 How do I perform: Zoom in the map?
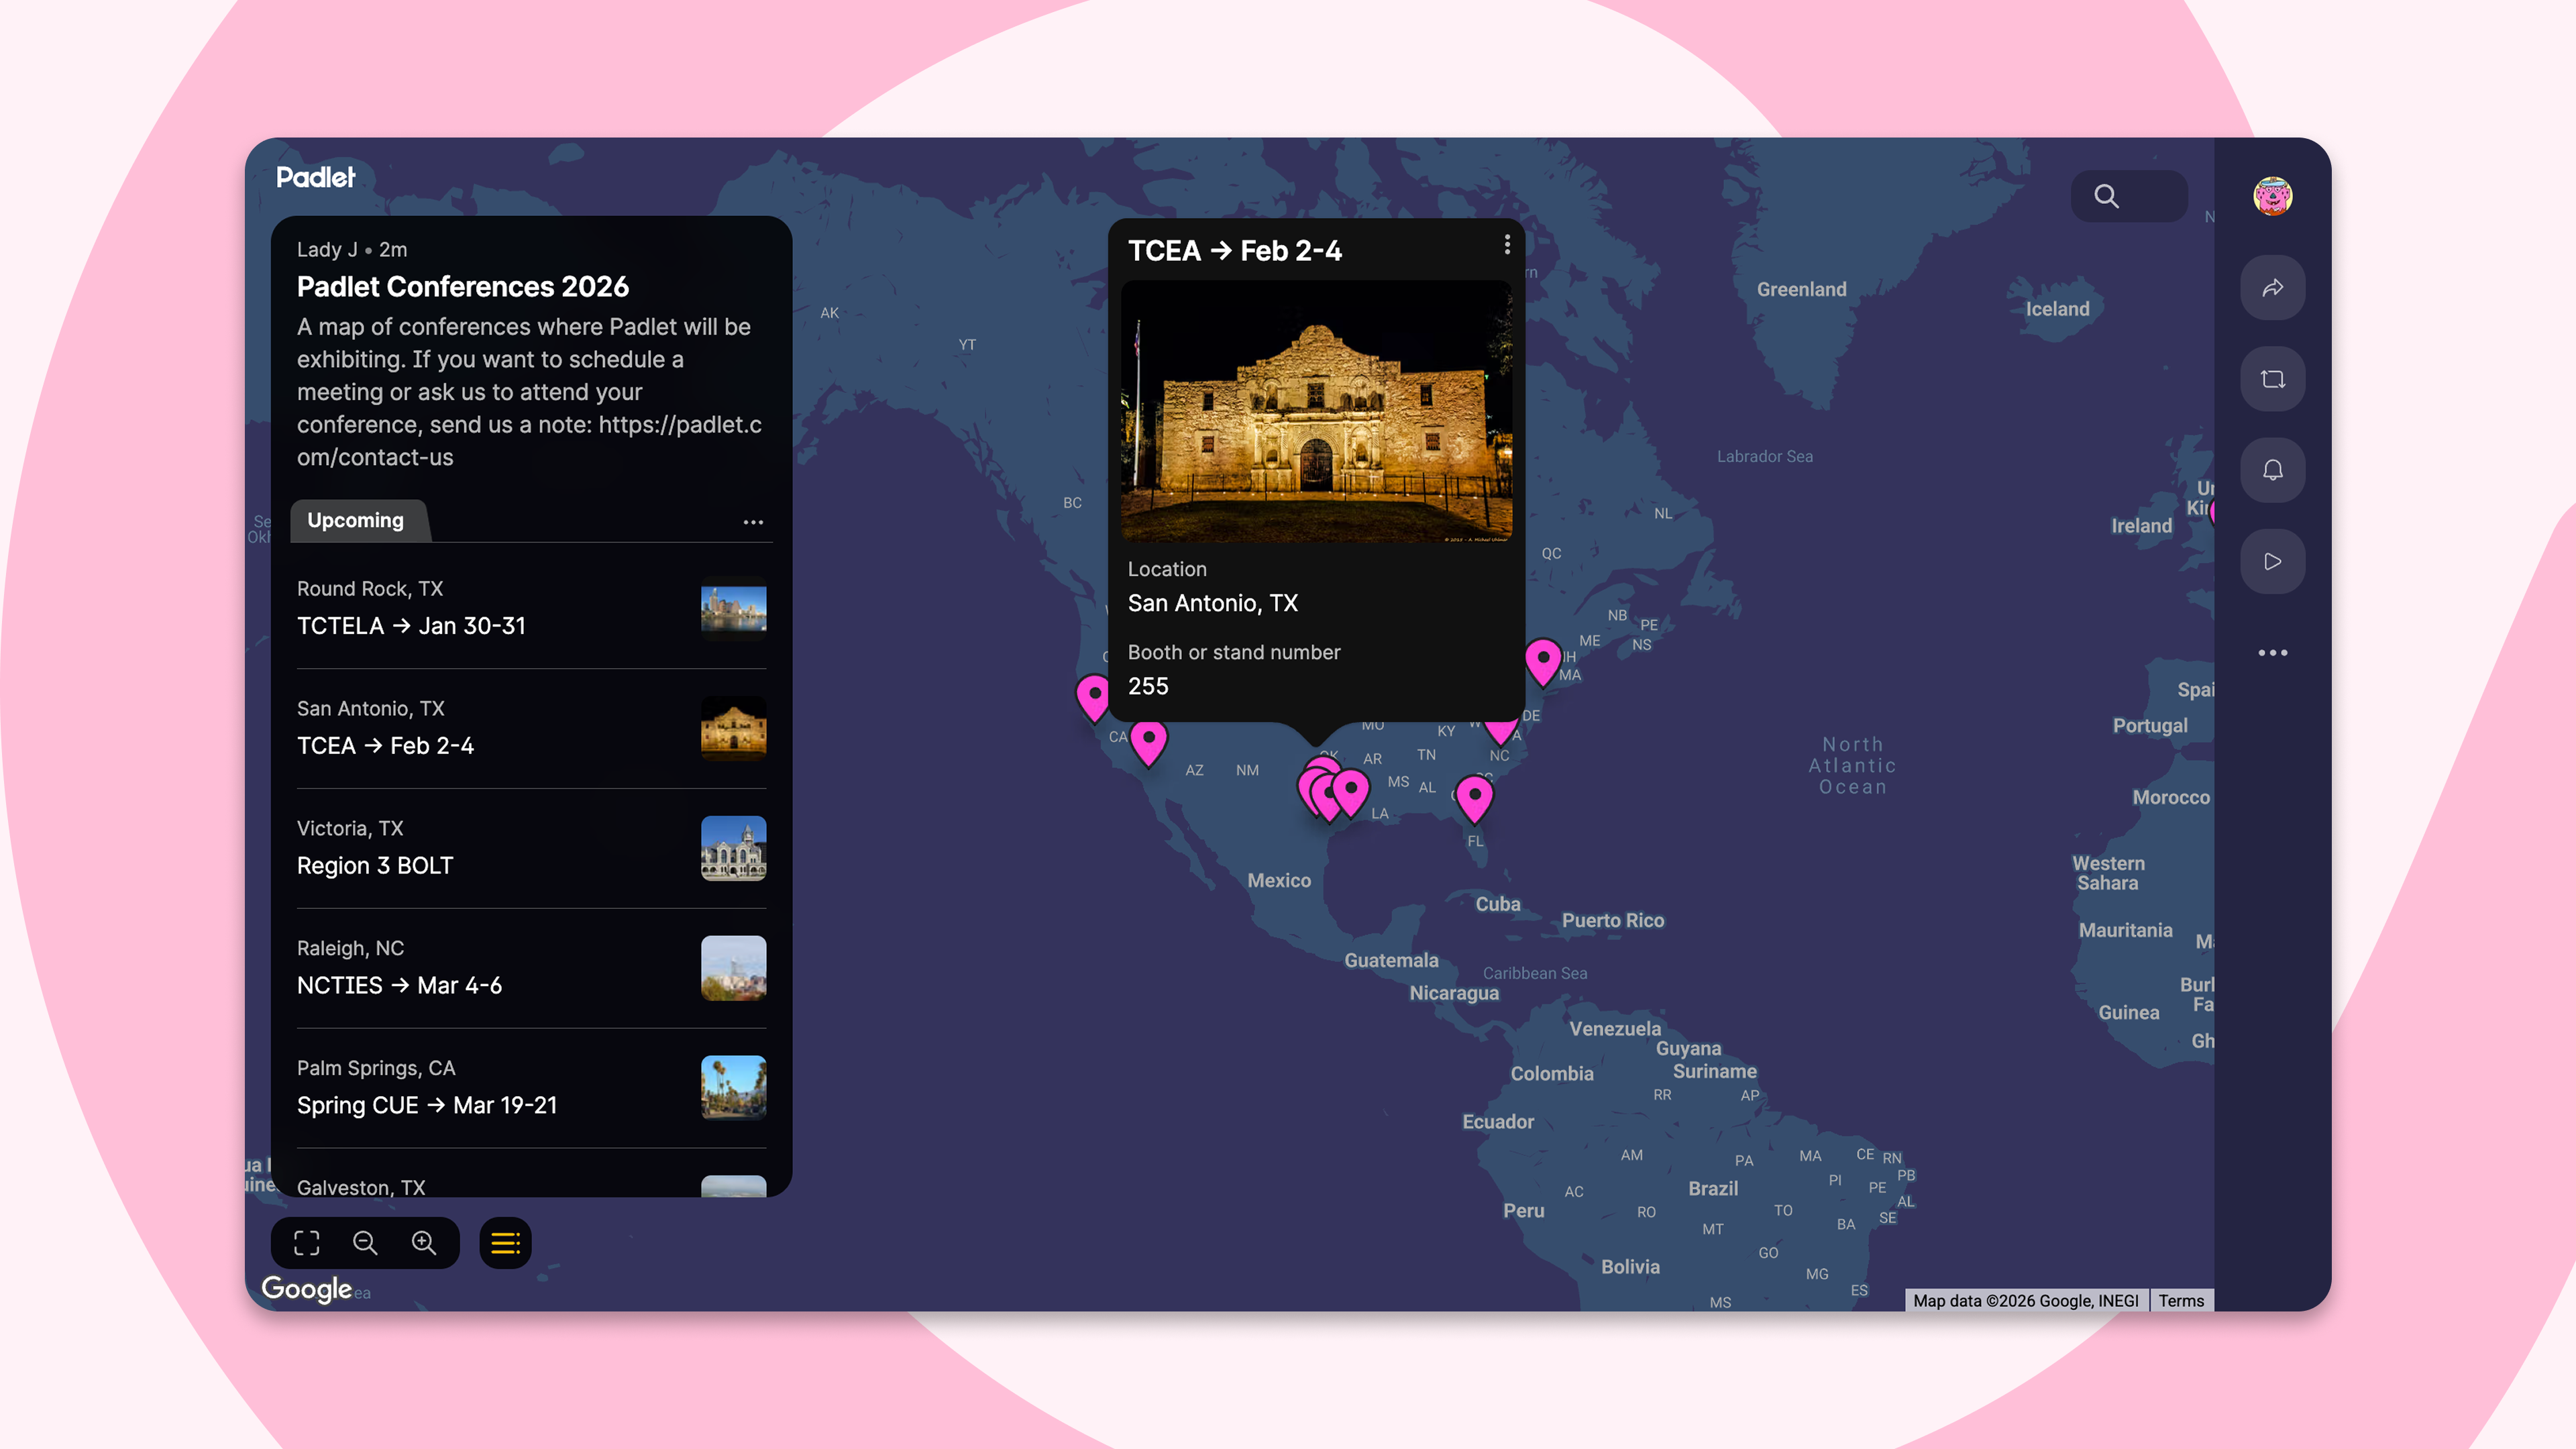(x=424, y=1243)
